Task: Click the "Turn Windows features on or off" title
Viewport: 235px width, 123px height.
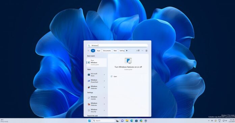Action: tap(128, 67)
